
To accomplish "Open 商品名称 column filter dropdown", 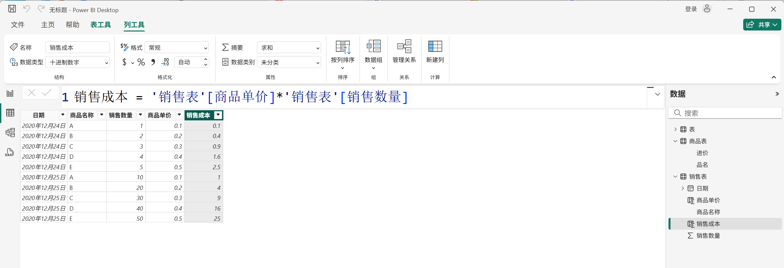I will pos(102,115).
